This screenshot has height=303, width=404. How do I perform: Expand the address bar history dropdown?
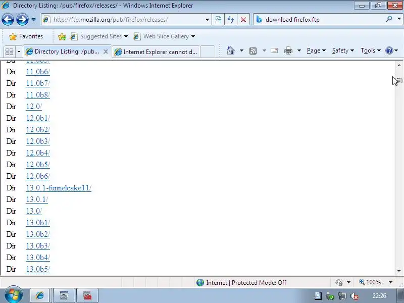[x=207, y=20]
